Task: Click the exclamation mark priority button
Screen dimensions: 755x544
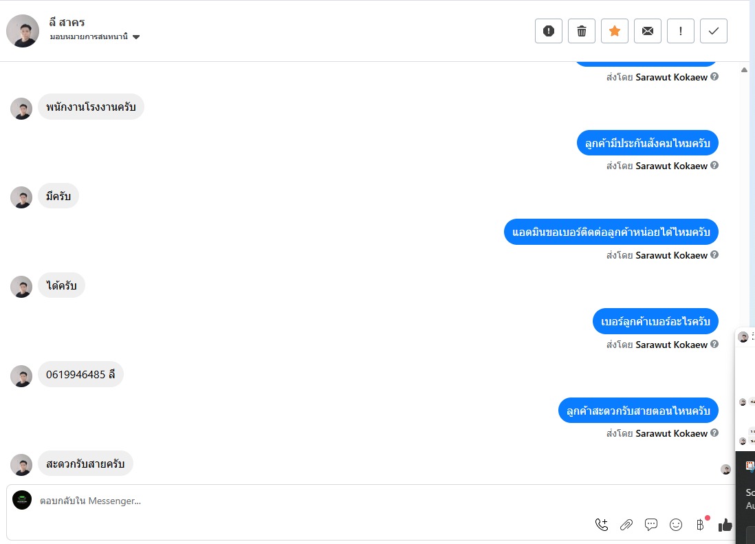Action: [680, 31]
